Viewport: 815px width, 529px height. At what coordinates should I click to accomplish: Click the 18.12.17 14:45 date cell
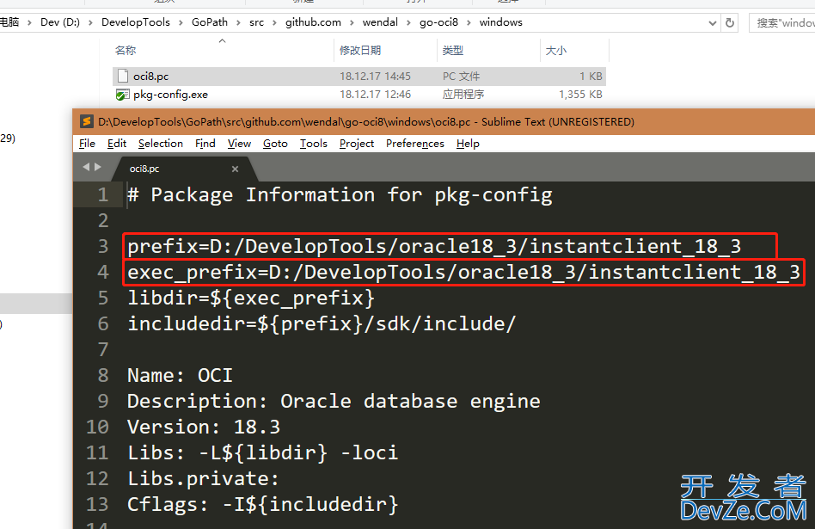pos(375,77)
